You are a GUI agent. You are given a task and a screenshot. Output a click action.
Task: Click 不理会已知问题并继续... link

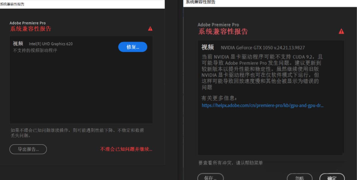point(126,149)
